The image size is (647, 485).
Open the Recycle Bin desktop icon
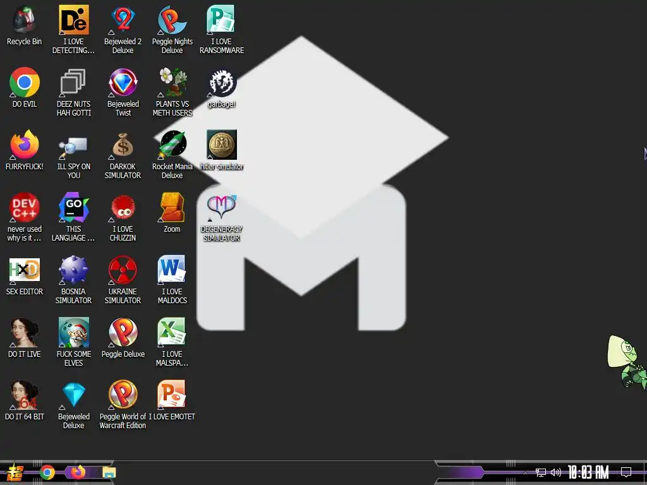[x=25, y=20]
